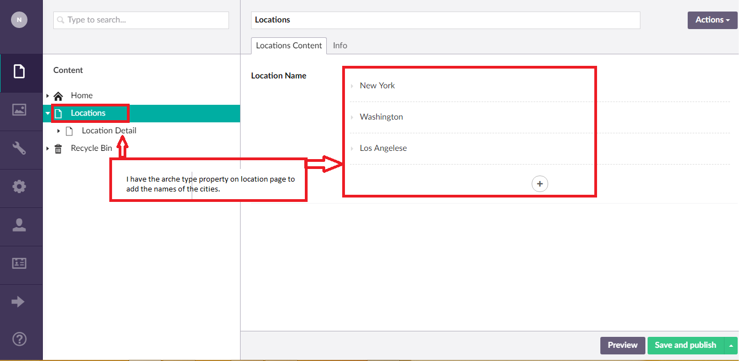The width and height of the screenshot is (747, 361).
Task: Open the Help question mark icon
Action: [x=19, y=339]
